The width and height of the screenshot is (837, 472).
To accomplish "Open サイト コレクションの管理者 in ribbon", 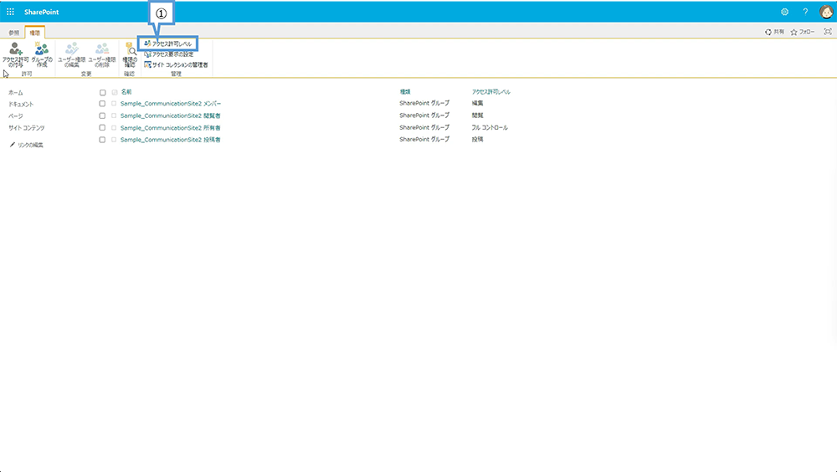I will click(176, 64).
